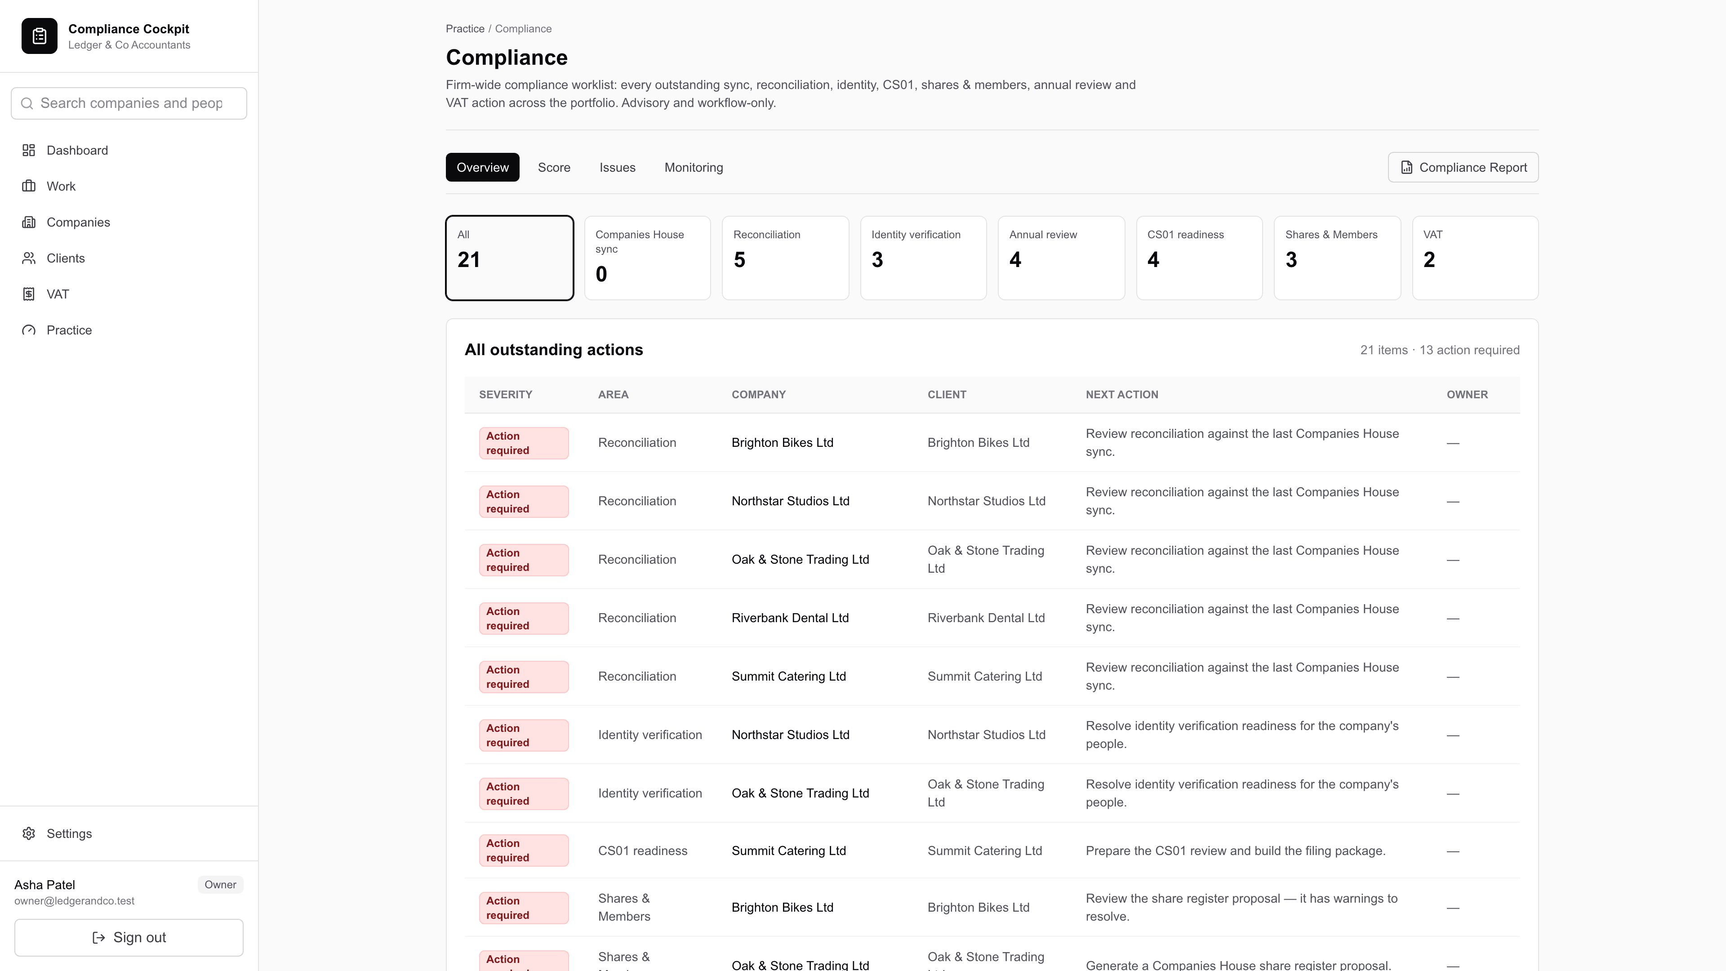Open Brighton Bikes Ltd Shares & Members row
The width and height of the screenshot is (1726, 971).
coord(783,907)
